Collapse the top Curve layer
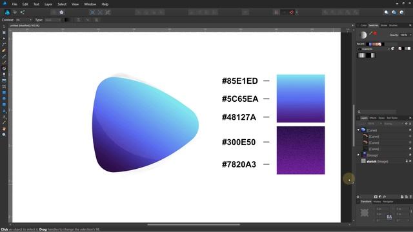Screen dimensions: 413x232 point(358,130)
